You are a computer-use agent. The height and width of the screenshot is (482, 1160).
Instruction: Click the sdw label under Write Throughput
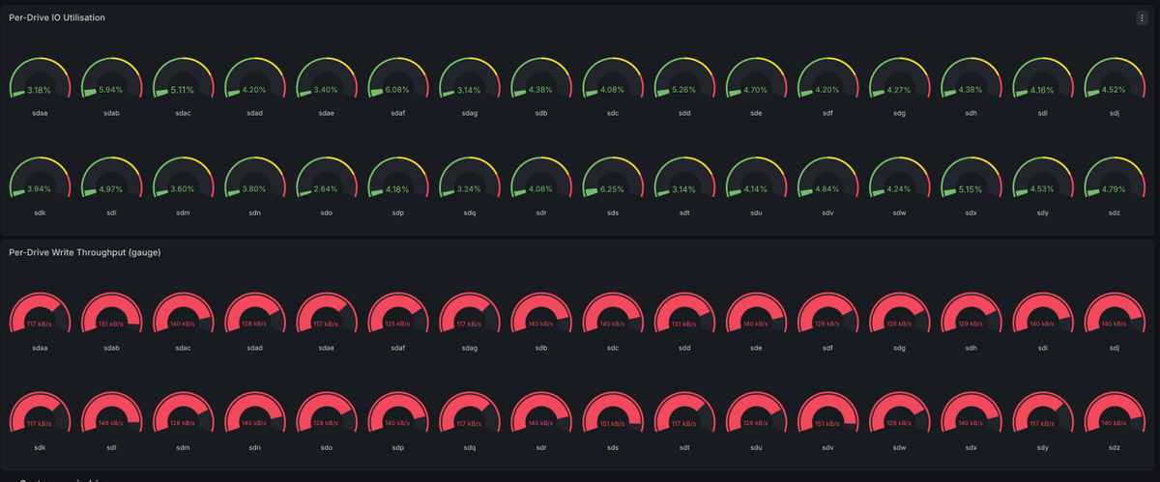coord(900,448)
